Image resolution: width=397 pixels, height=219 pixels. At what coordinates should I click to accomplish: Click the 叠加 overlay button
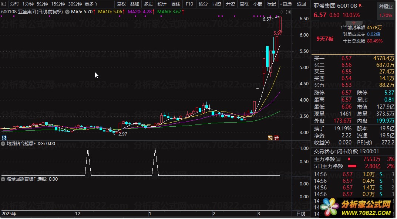(x=135, y=4)
